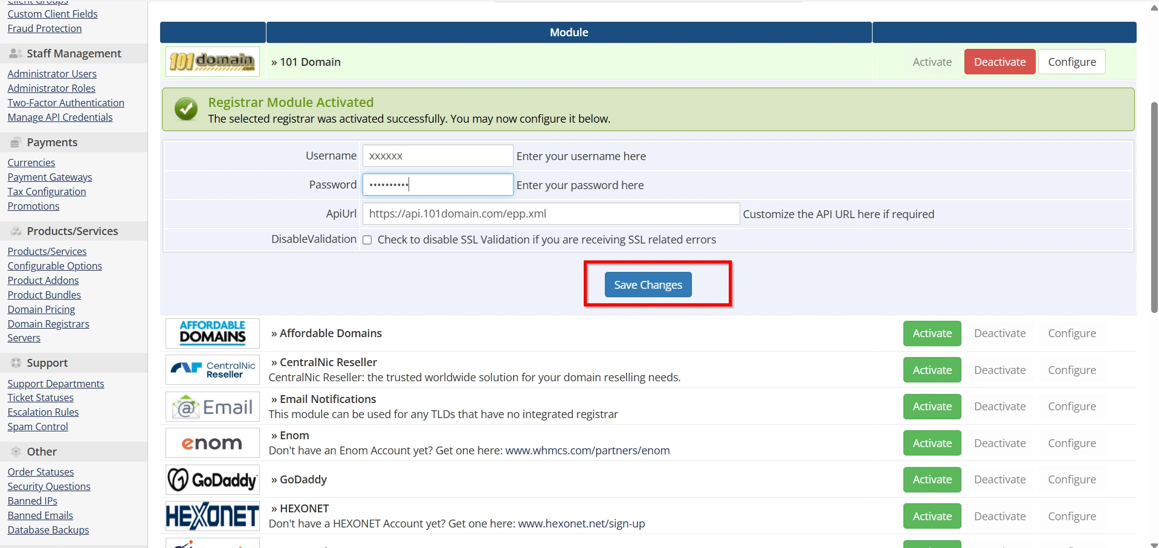Open Payment Gateways link
This screenshot has width=1159, height=548.
50,177
